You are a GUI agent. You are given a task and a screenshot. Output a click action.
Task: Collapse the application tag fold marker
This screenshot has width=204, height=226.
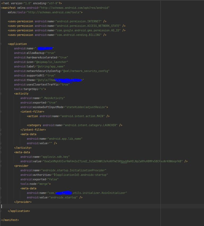tap(1, 44)
